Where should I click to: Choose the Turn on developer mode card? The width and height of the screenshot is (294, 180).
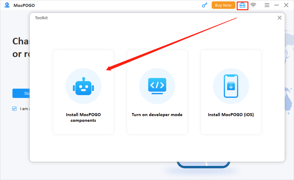157,92
